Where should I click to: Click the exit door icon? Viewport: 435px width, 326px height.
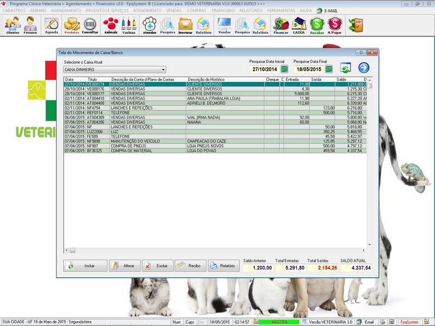(356, 25)
